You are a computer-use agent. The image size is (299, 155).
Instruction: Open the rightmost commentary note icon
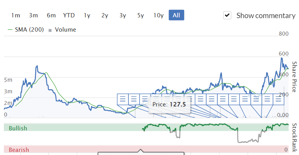coord(278,99)
